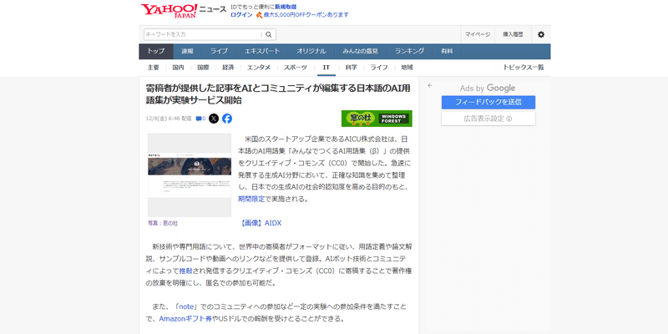Open the ライブ tab
Screen dimensions: 668x334
(x=219, y=51)
